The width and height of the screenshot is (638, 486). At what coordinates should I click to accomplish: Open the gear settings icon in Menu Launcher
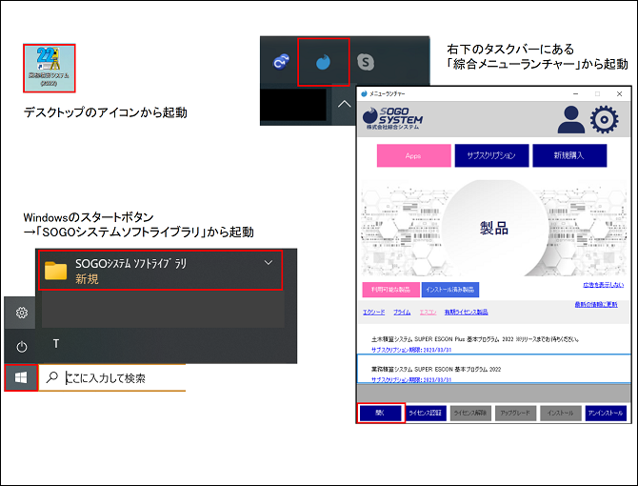click(605, 119)
